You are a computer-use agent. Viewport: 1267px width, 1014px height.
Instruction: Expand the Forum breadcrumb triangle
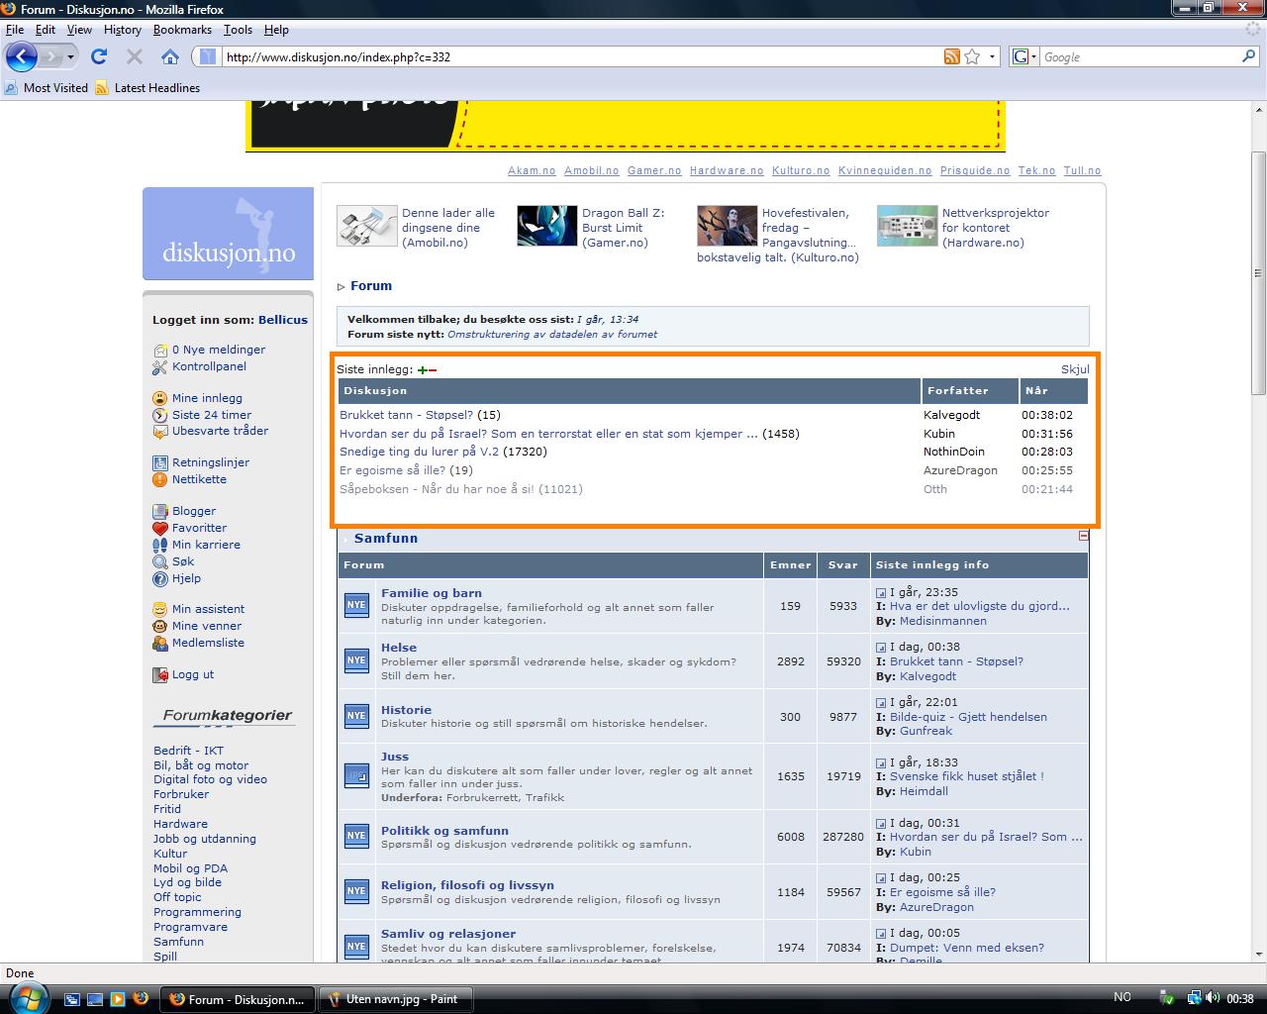coord(341,287)
